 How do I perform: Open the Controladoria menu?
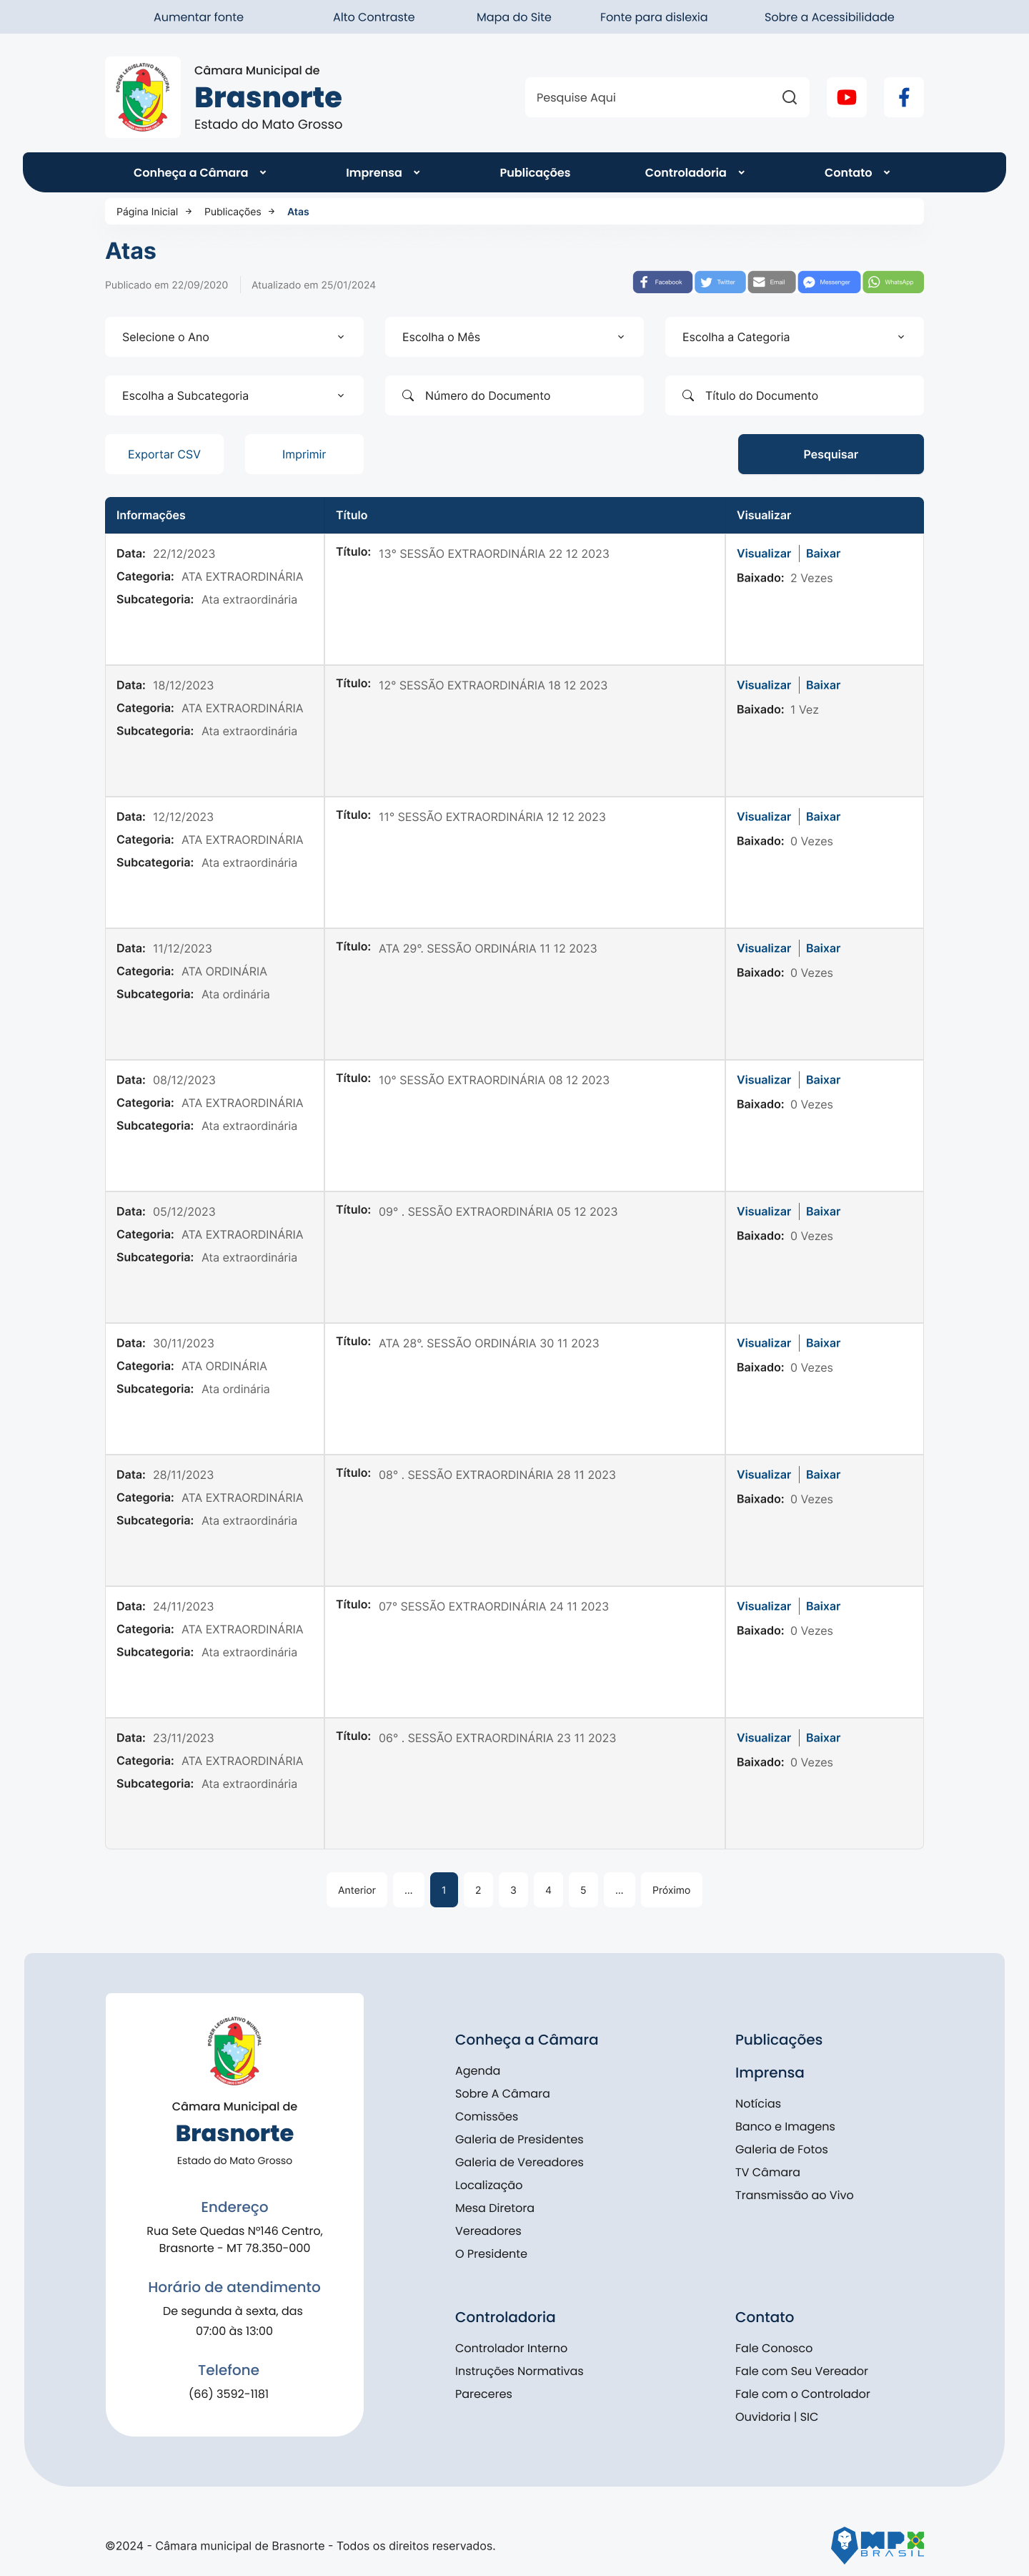[x=695, y=172]
